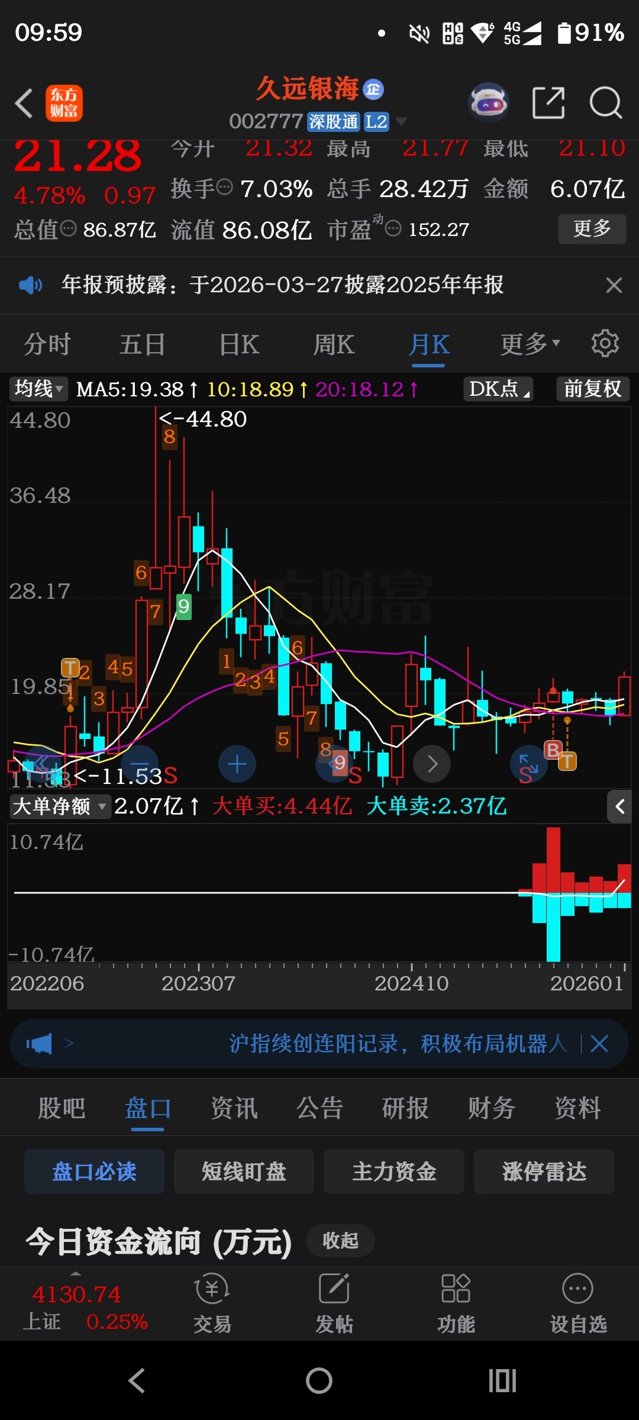Select 短线盯盘 button
The height and width of the screenshot is (1420, 639).
click(x=244, y=1171)
